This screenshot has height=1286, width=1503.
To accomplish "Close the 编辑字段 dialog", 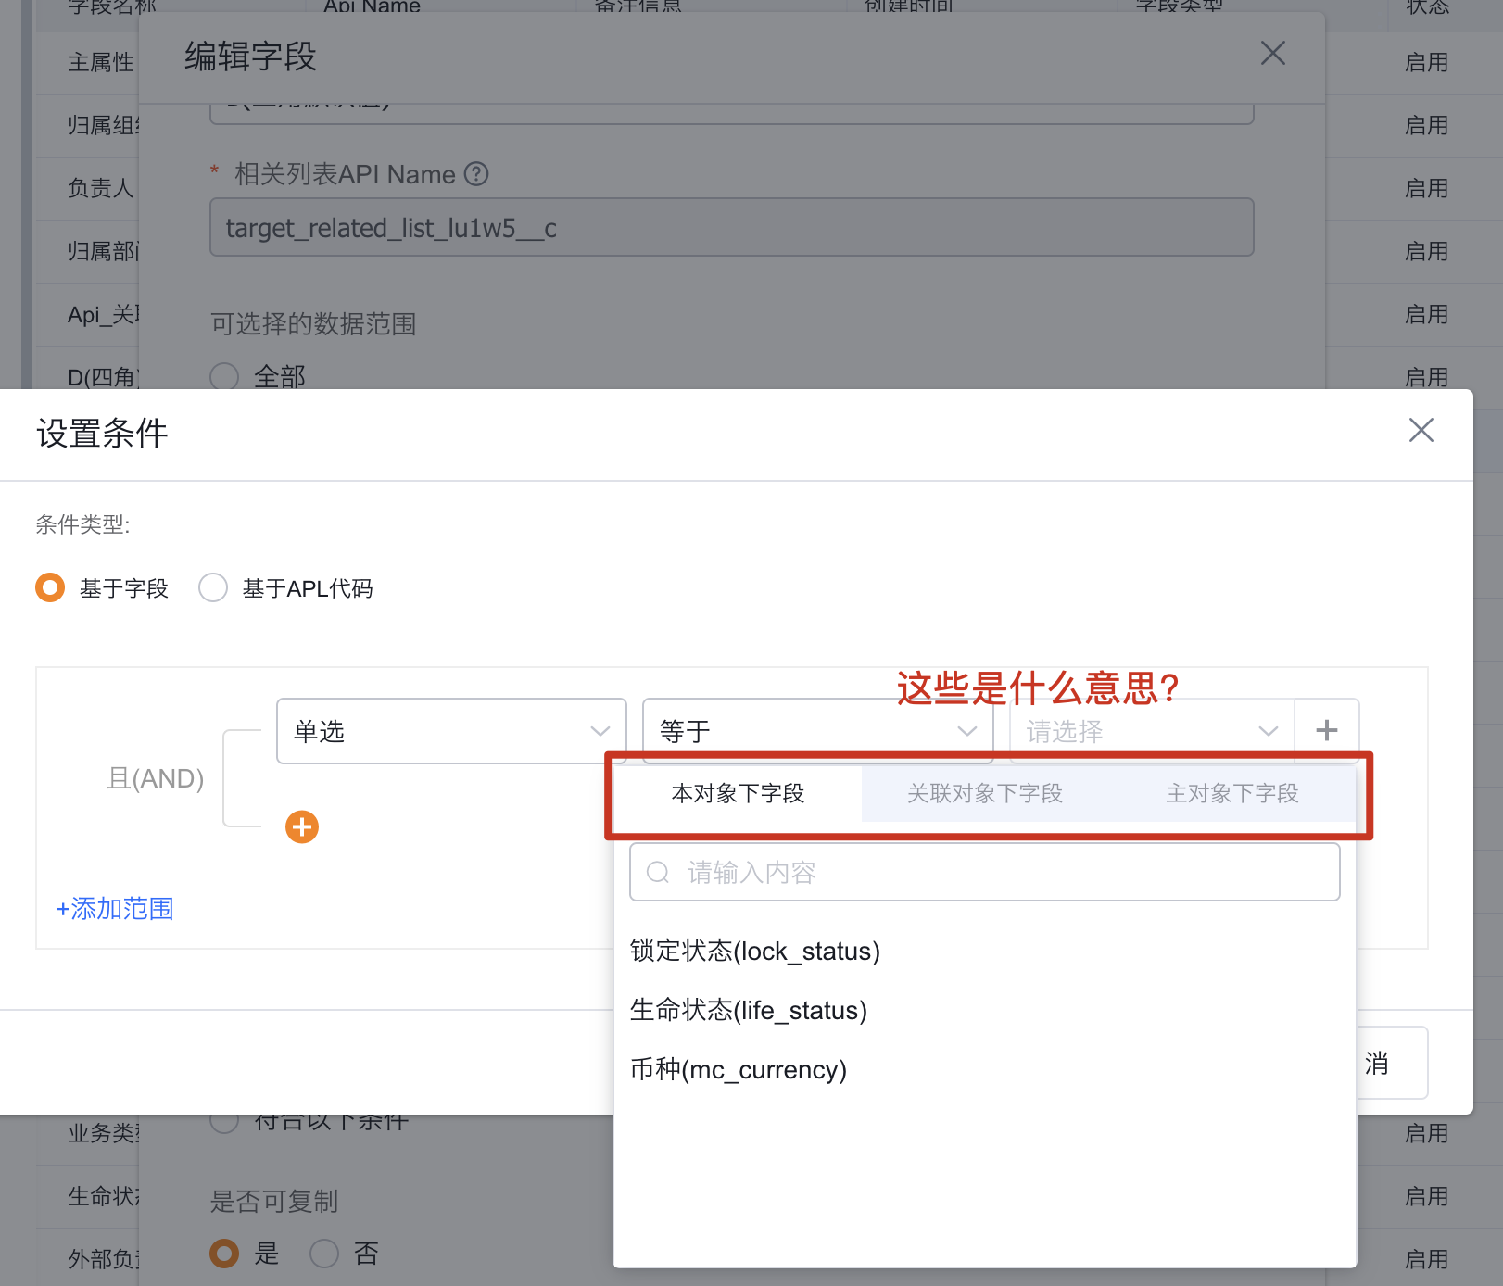I will click(1272, 54).
